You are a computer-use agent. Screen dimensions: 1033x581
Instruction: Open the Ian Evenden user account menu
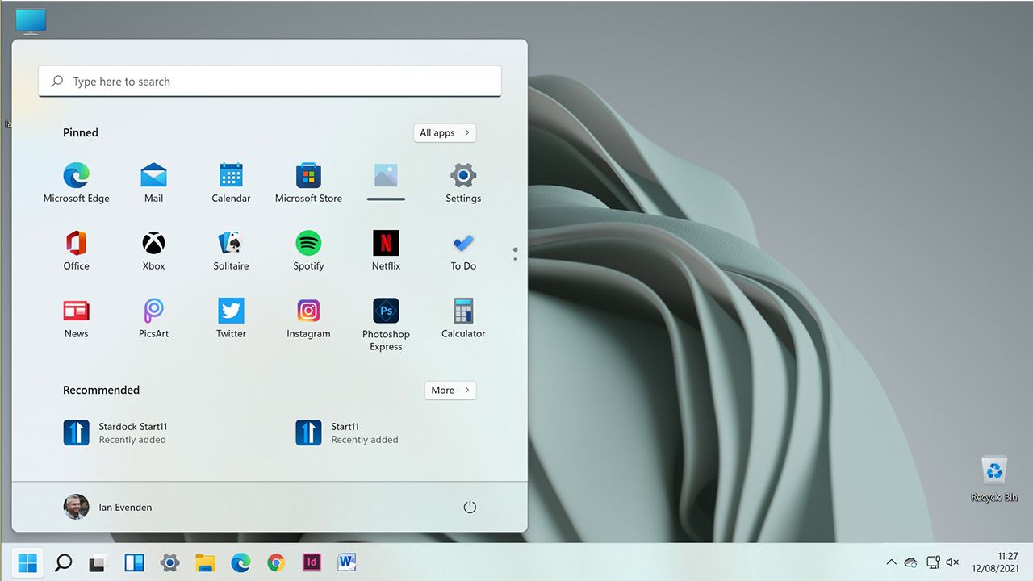click(108, 507)
